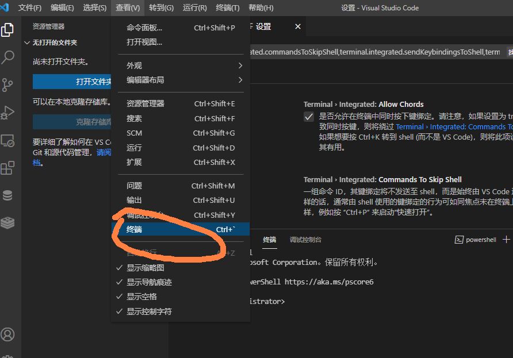Select 输出 Ctrl+Shift+U menu entry

181,200
